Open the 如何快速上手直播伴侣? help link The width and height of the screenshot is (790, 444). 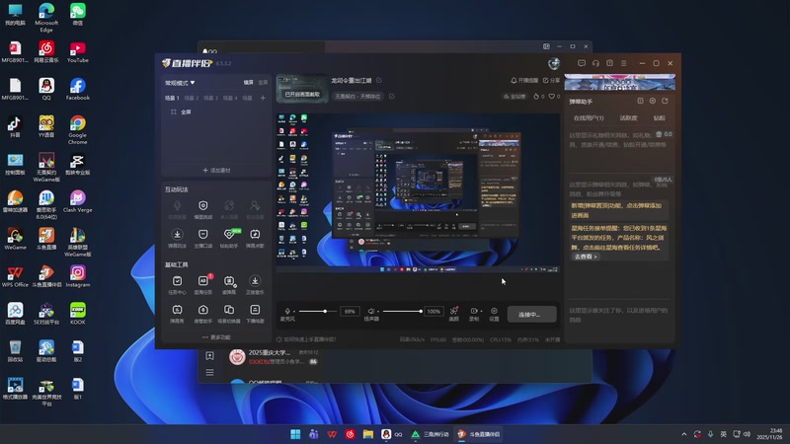pos(306,339)
